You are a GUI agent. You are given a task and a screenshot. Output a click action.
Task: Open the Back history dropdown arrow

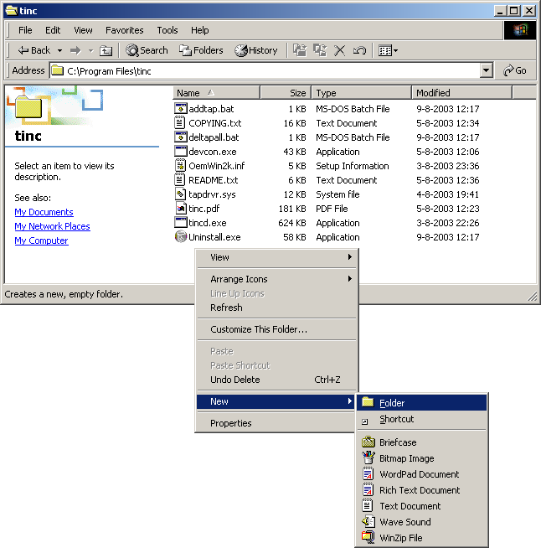59,50
